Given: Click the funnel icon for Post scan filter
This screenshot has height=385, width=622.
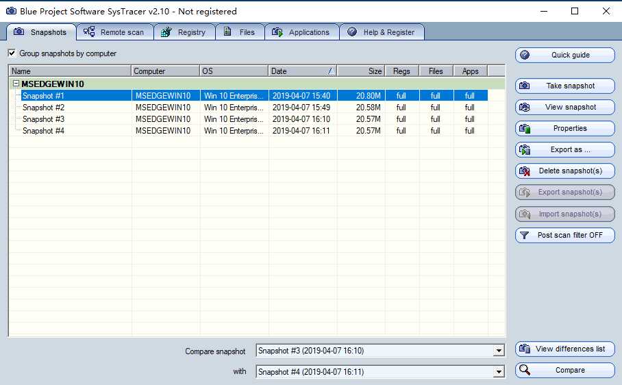Looking at the screenshot, I should [x=525, y=235].
